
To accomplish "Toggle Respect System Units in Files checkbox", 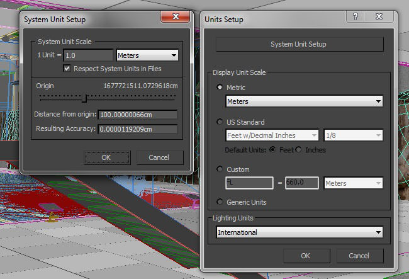I will pos(67,69).
